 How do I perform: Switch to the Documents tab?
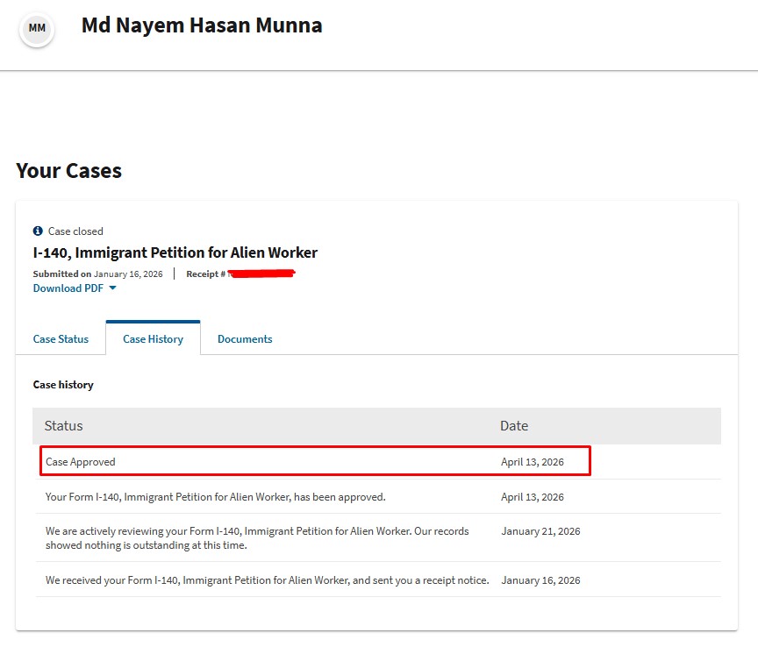(245, 339)
